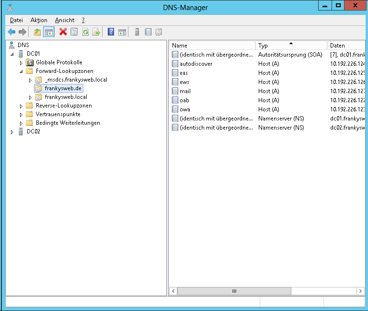Sort records by the Name column header
Image resolution: width=368 pixels, height=311 pixels.
click(212, 46)
